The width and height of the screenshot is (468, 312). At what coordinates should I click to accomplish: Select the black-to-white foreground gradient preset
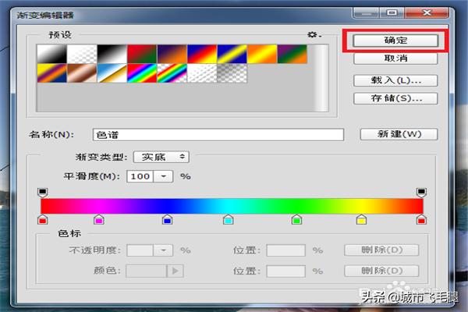(x=52, y=54)
